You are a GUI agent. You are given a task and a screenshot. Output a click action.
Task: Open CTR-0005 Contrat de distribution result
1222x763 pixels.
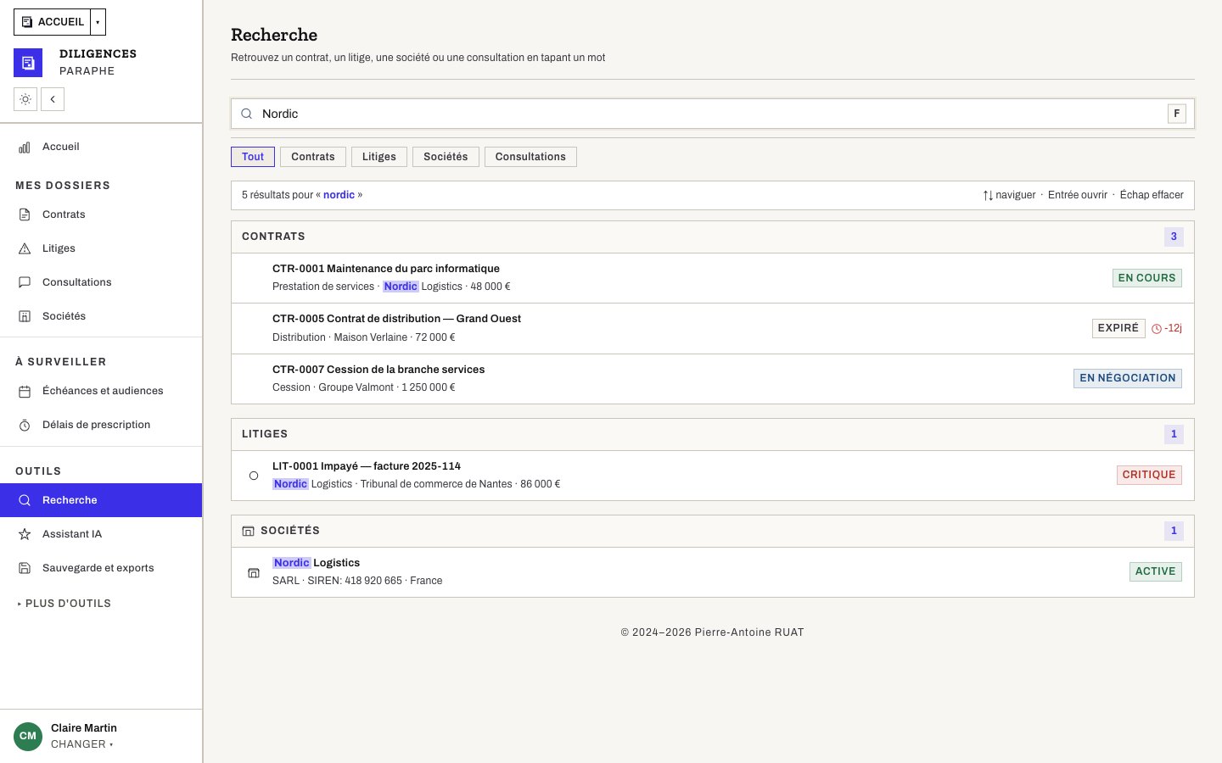713,328
